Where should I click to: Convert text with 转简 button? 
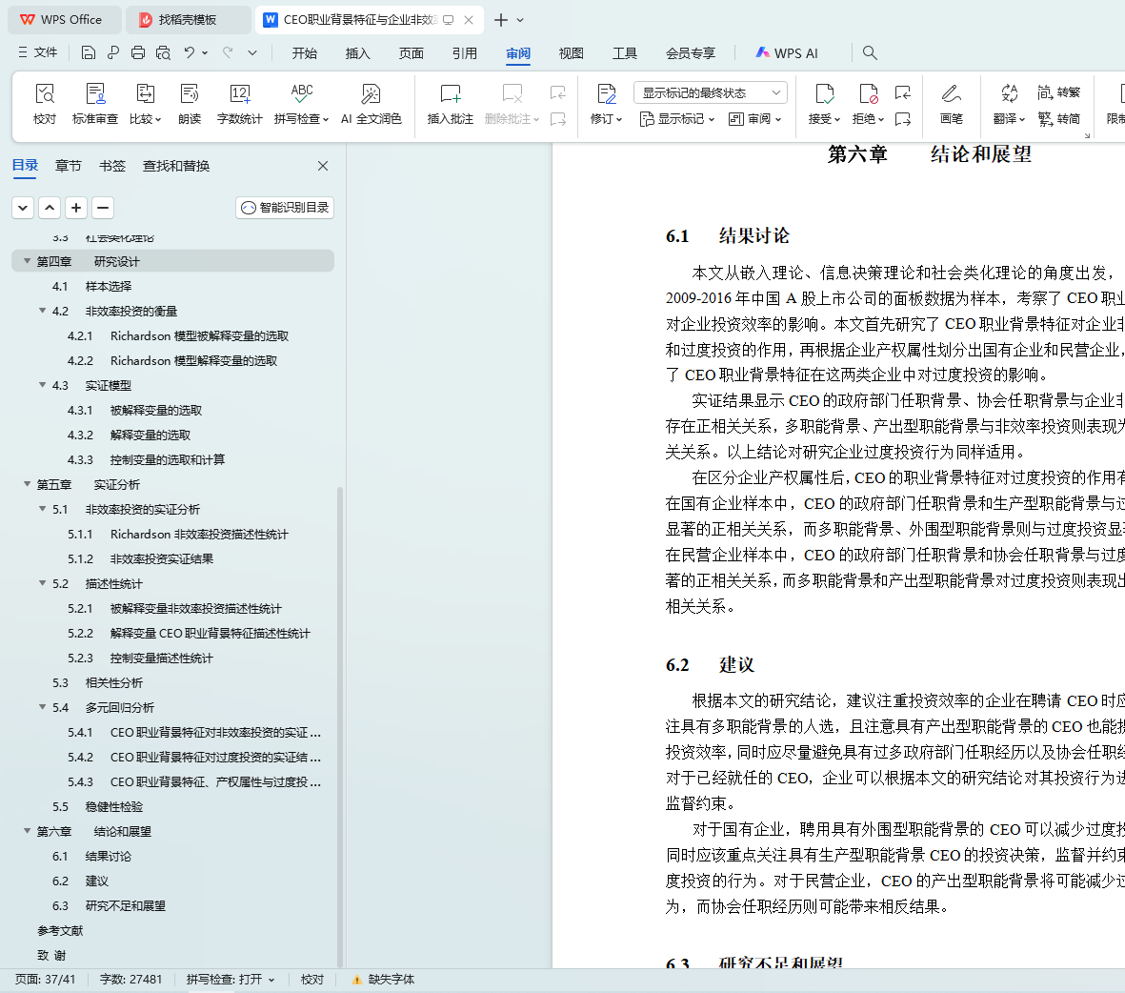(1059, 118)
